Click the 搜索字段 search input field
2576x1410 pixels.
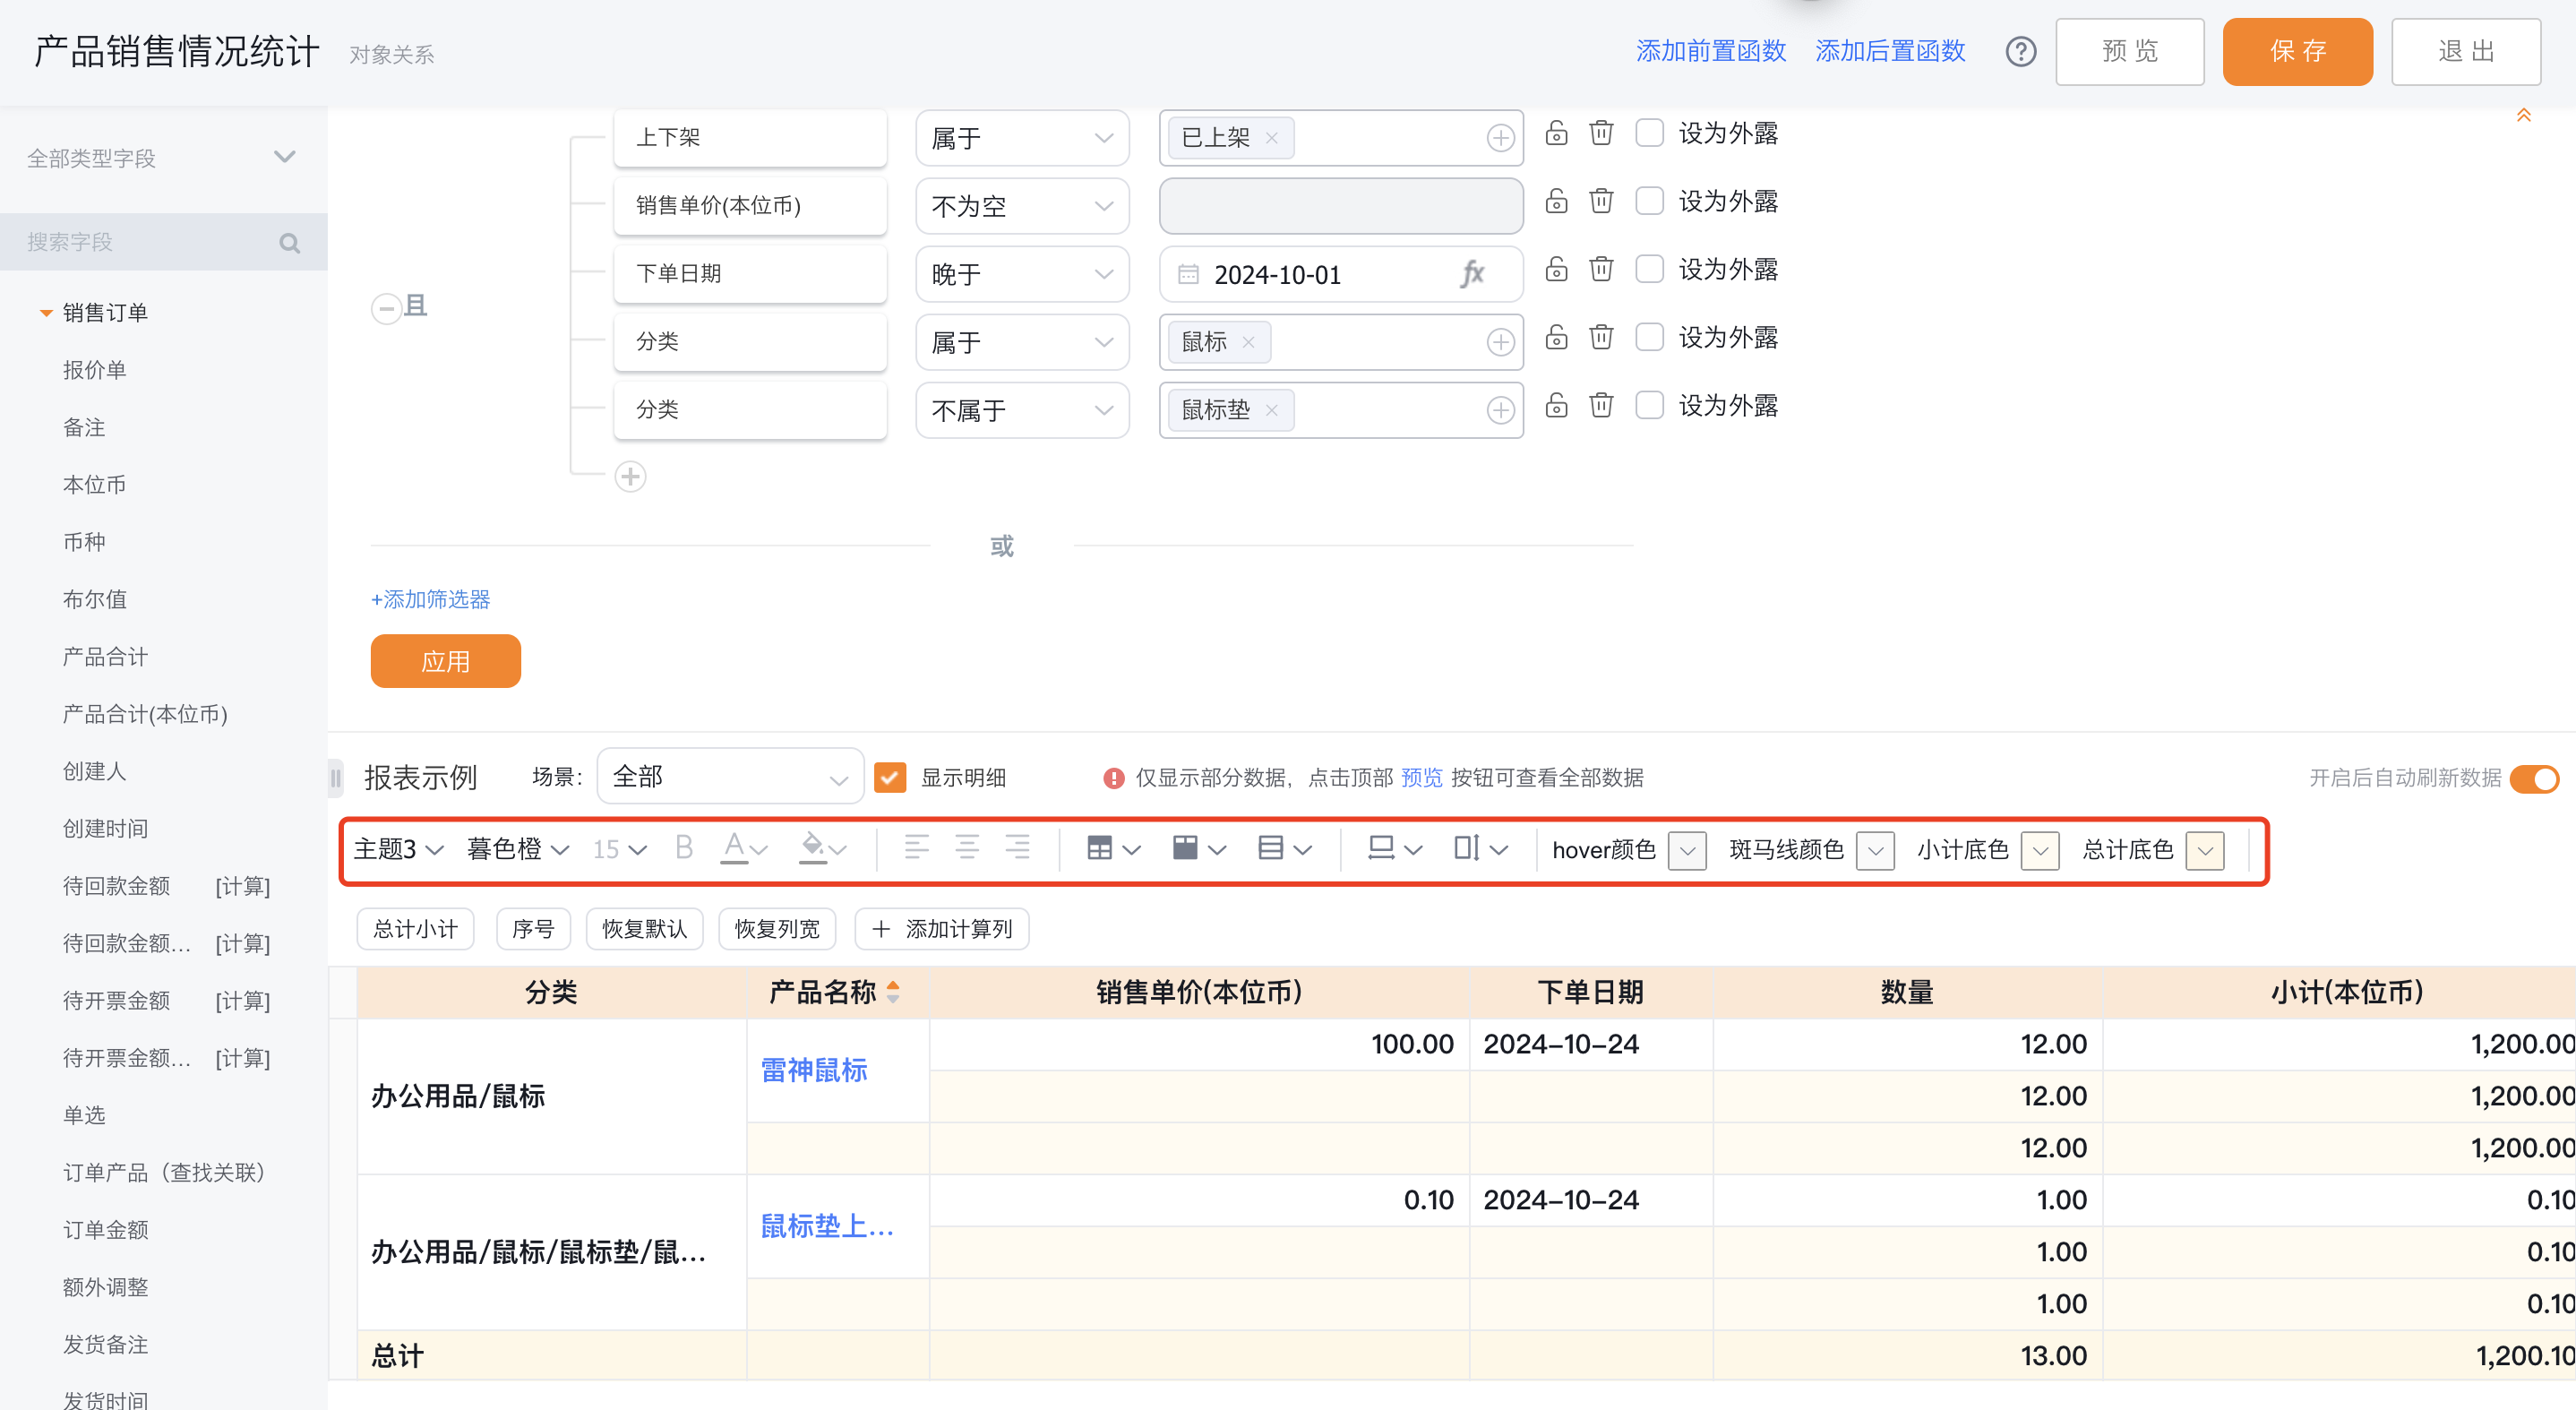tap(150, 241)
